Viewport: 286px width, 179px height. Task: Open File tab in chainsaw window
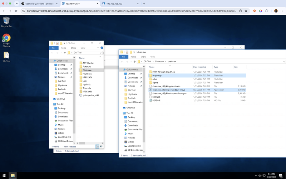coord(123,57)
